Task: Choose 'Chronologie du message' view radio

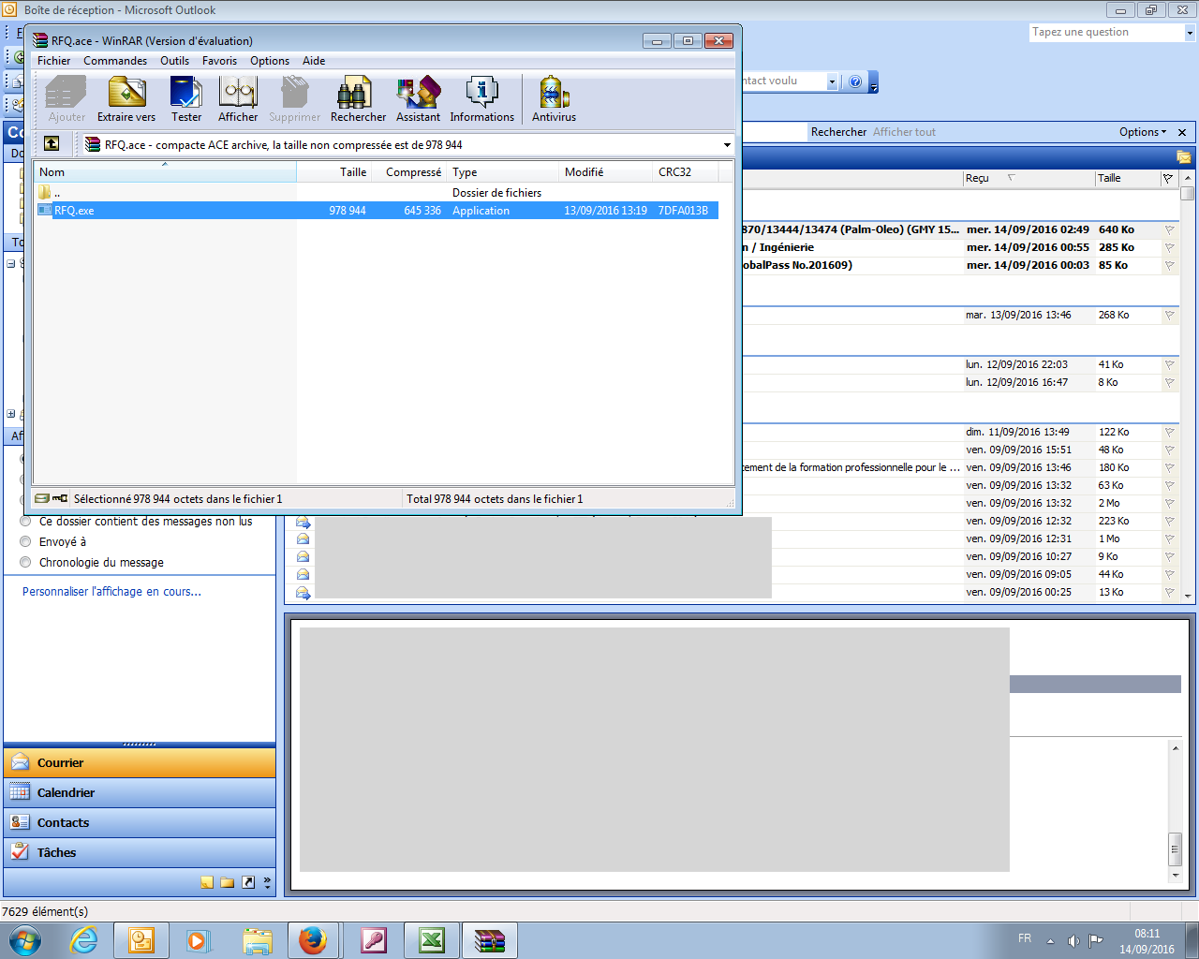Action: tap(26, 563)
